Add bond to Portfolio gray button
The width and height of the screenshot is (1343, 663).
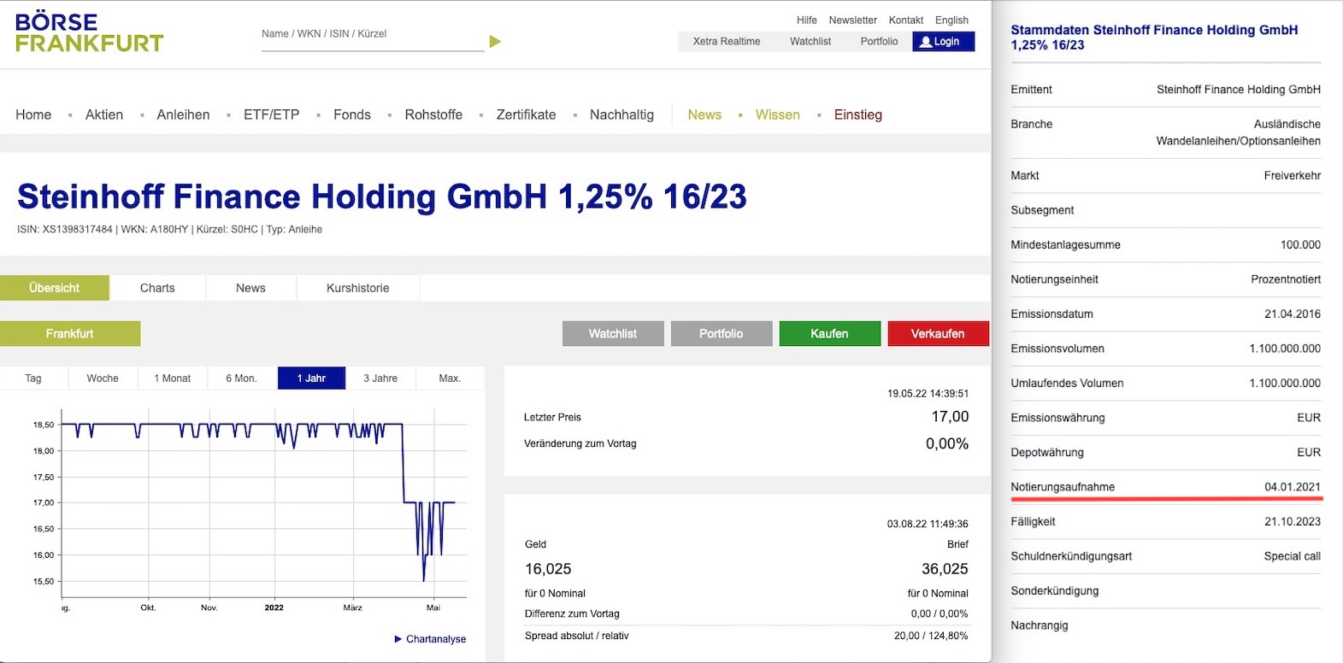point(722,333)
